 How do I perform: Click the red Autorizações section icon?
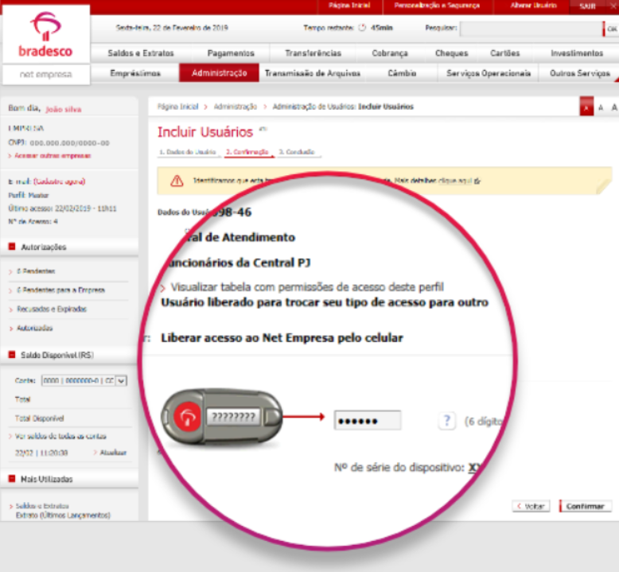12,247
